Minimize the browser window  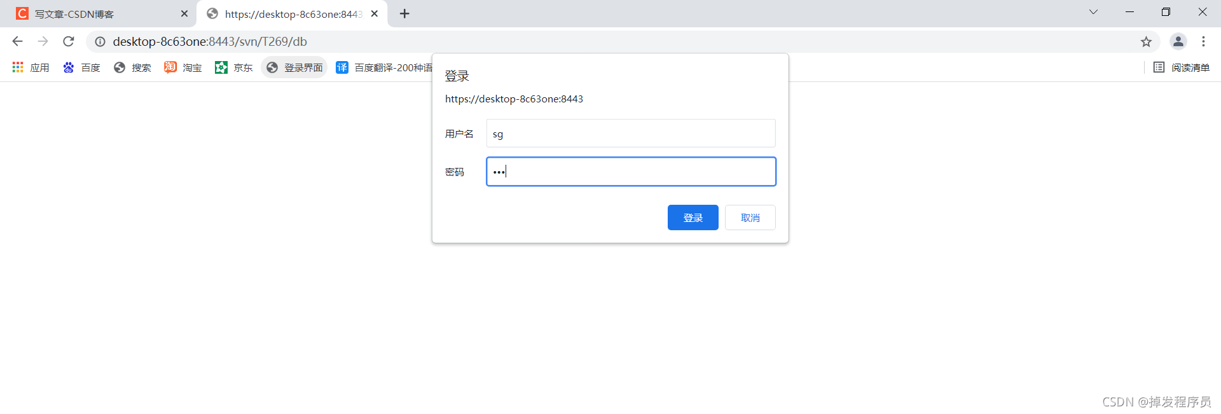(x=1129, y=12)
